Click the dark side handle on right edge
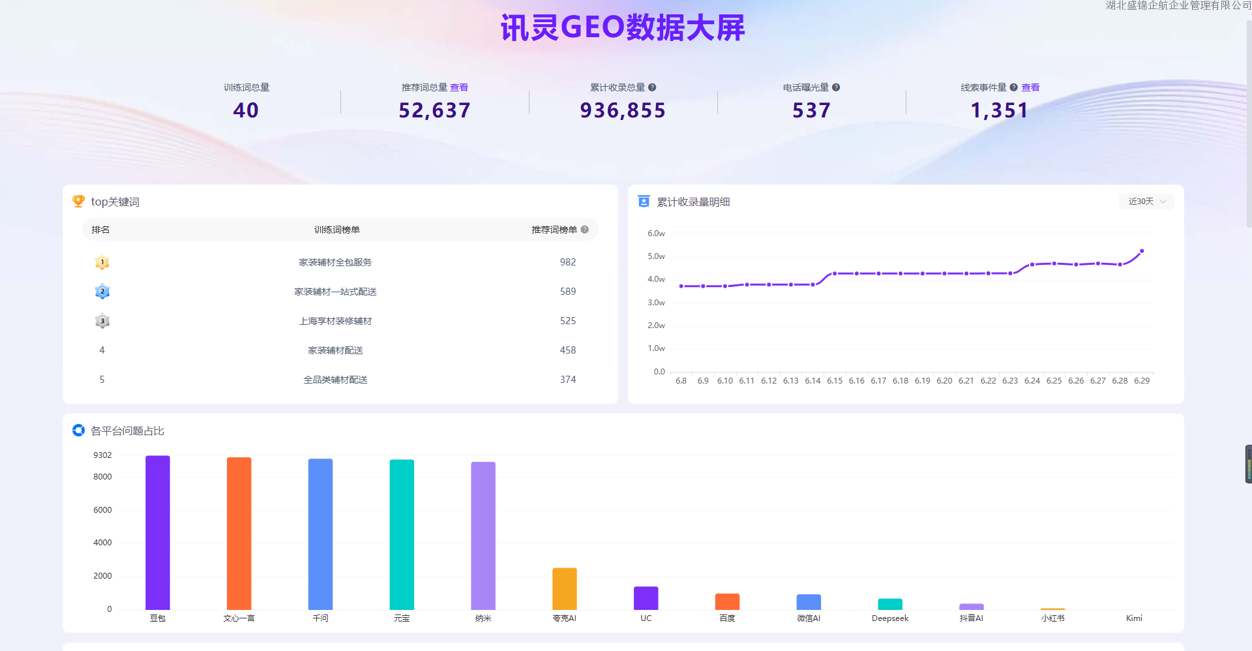Viewport: 1252px width, 651px height. (x=1249, y=464)
